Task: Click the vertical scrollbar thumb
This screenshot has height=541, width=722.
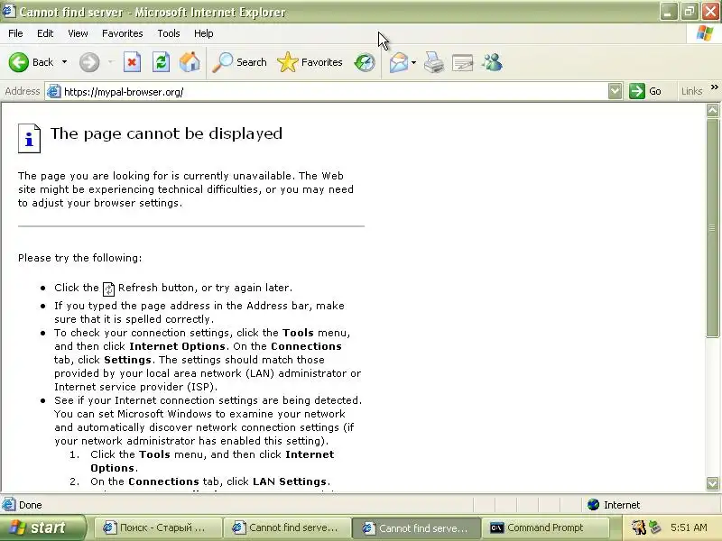Action: tap(712, 228)
